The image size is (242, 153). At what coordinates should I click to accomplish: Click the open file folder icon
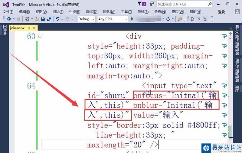click(x=37, y=19)
